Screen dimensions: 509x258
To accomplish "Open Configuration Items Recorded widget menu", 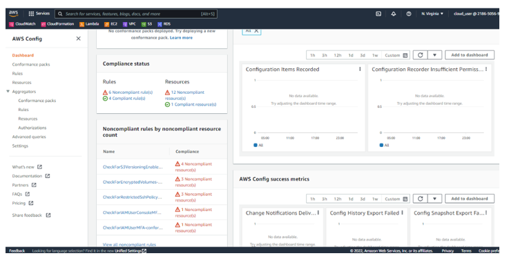I will tap(360, 69).
